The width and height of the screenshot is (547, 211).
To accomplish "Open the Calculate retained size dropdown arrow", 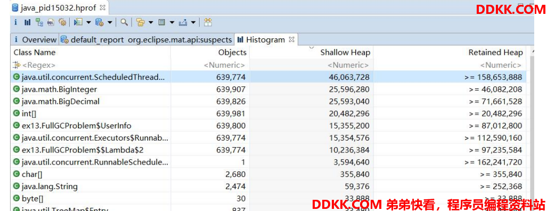I will 172,23.
